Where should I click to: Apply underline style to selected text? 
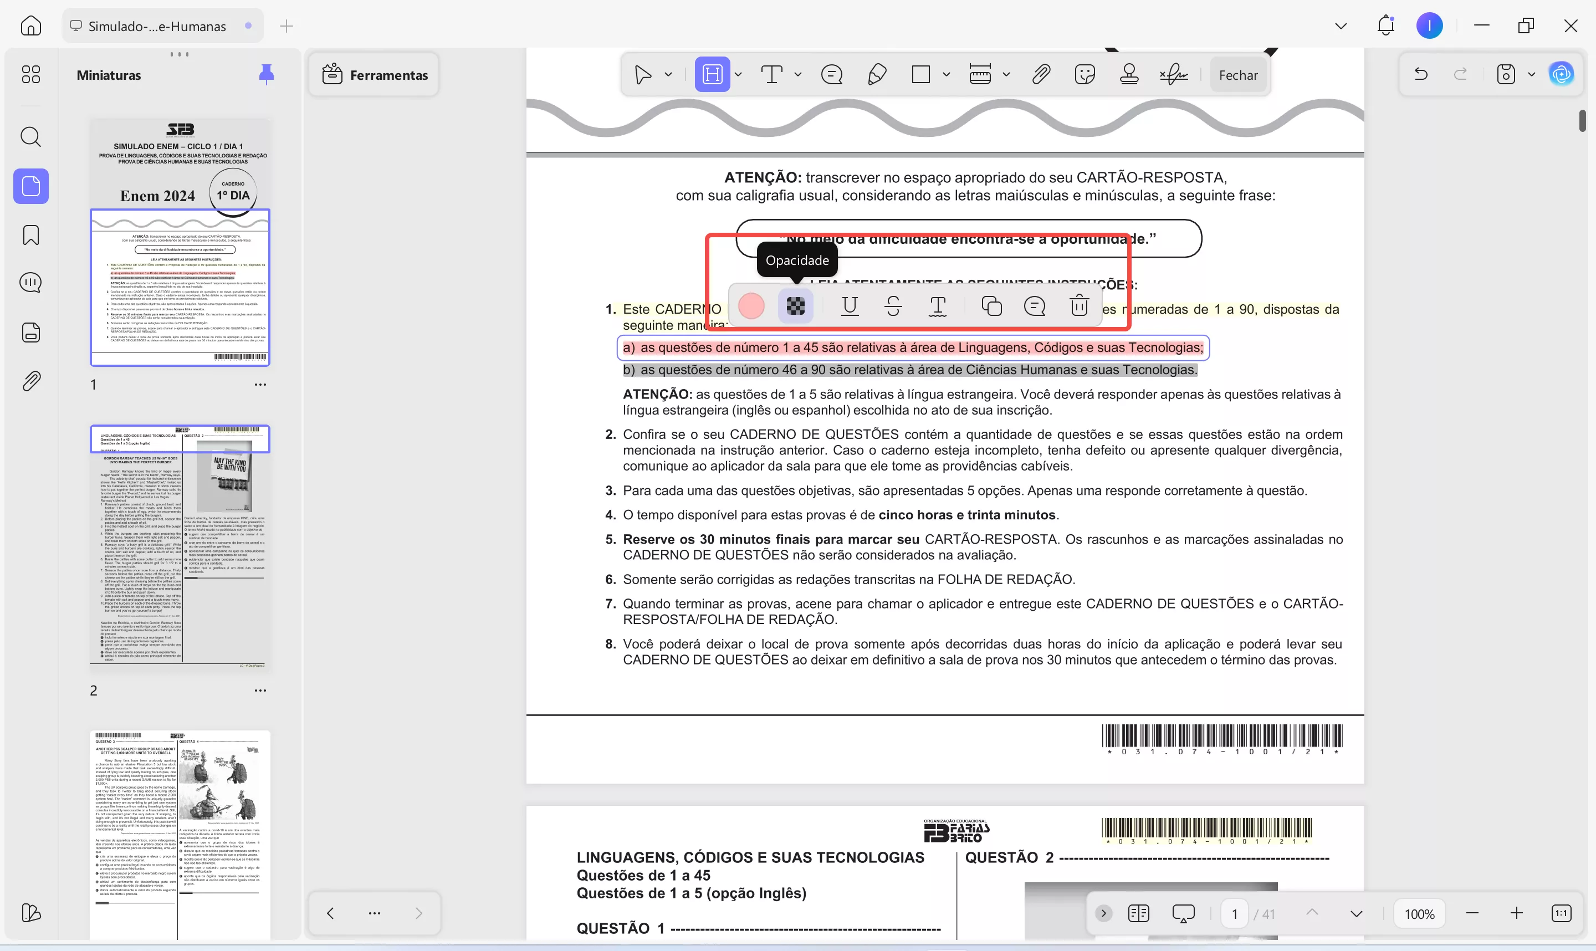tap(849, 306)
